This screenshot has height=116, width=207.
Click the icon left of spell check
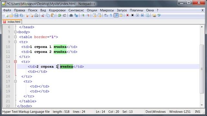pyautogui.click(x=154, y=15)
